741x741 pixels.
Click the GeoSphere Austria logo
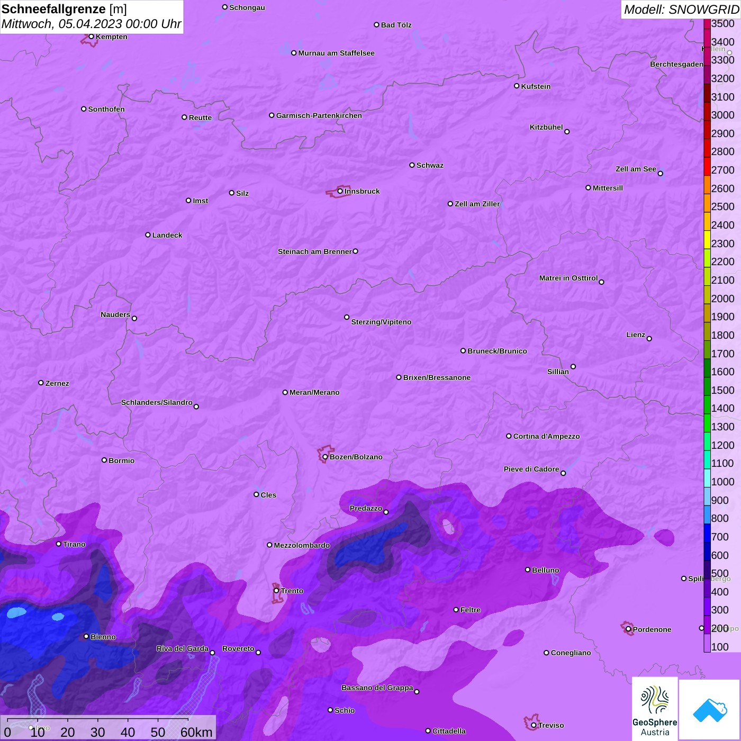(x=655, y=708)
